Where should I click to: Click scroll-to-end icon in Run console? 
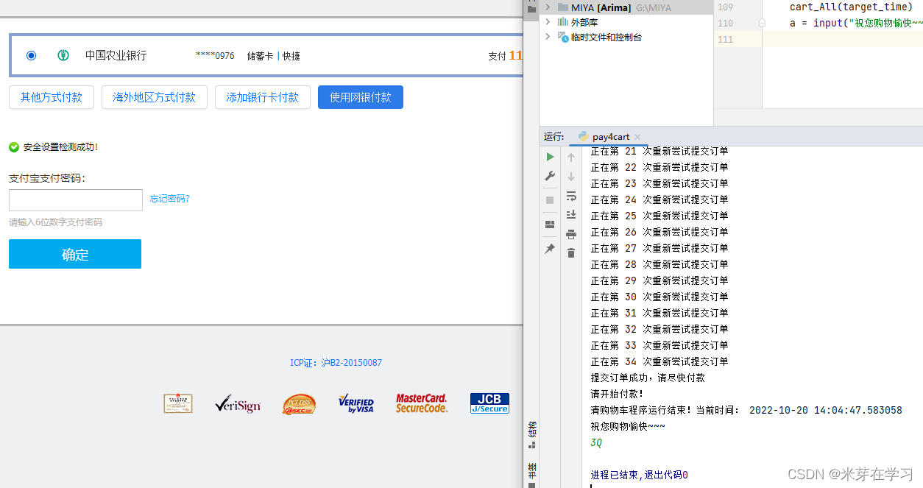(x=571, y=215)
